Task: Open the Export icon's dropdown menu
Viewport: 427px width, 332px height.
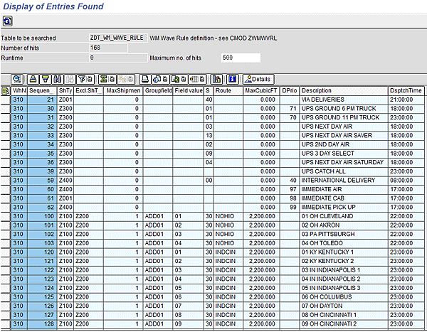Action: click(x=184, y=78)
